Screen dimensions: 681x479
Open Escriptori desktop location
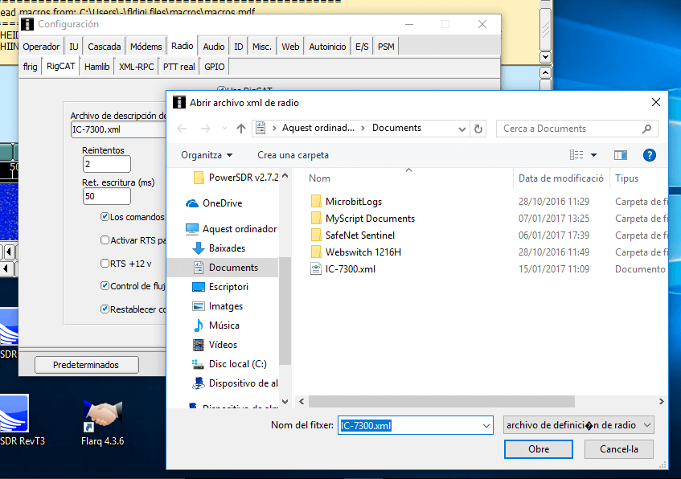(x=220, y=287)
